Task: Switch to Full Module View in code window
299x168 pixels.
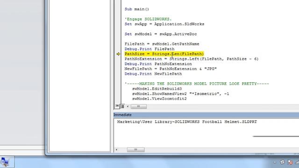Action: point(122,106)
